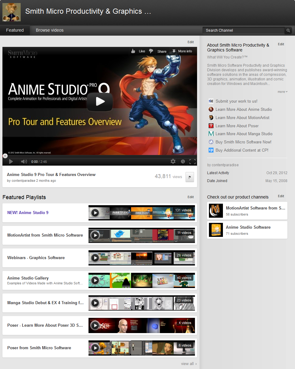The width and height of the screenshot is (295, 369).
Task: Click small play button in player controls
Action: click(11, 162)
